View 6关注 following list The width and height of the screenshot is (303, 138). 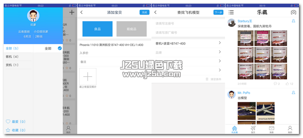click(27, 36)
